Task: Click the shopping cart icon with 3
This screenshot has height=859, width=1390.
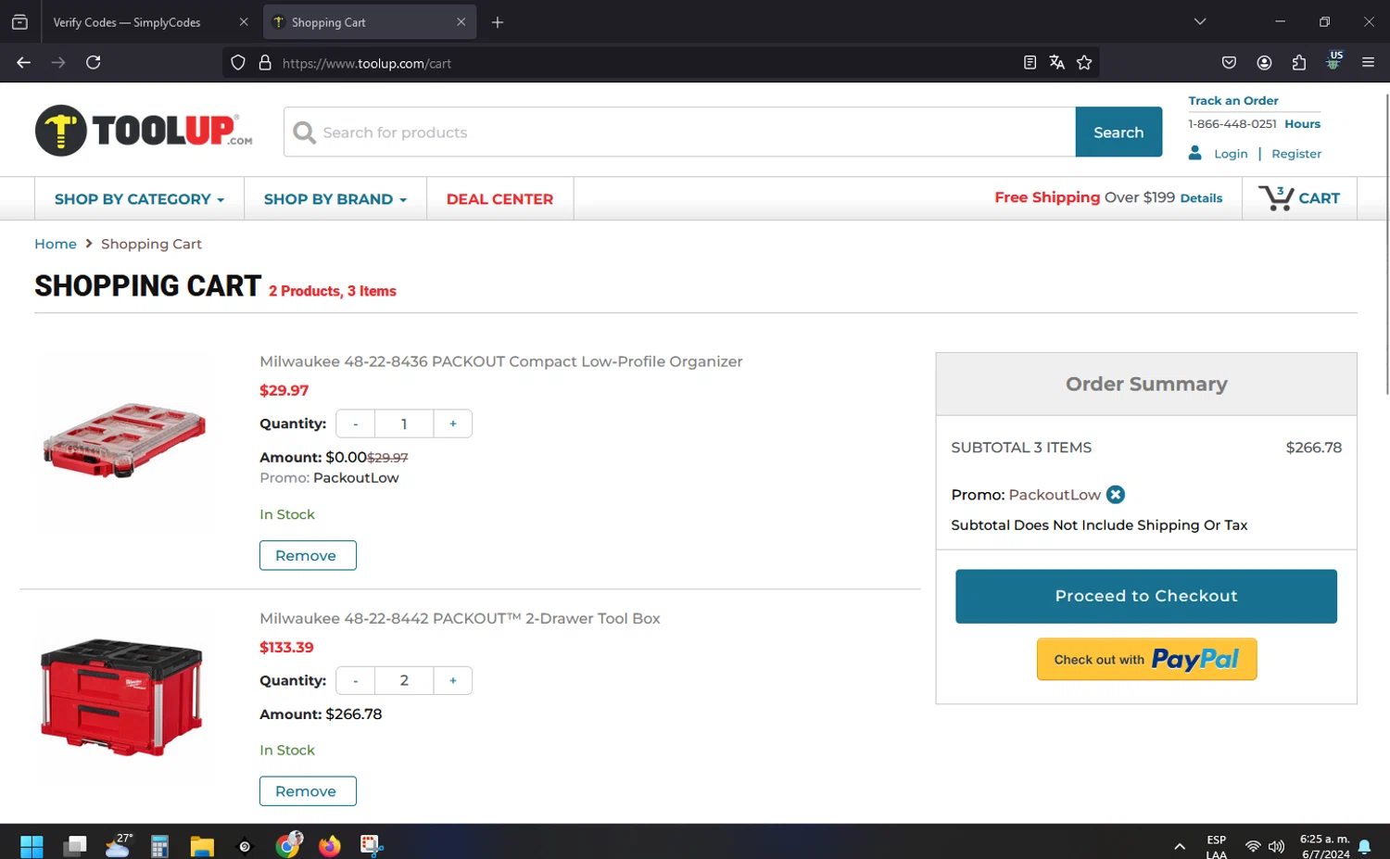Action: [x=1276, y=197]
